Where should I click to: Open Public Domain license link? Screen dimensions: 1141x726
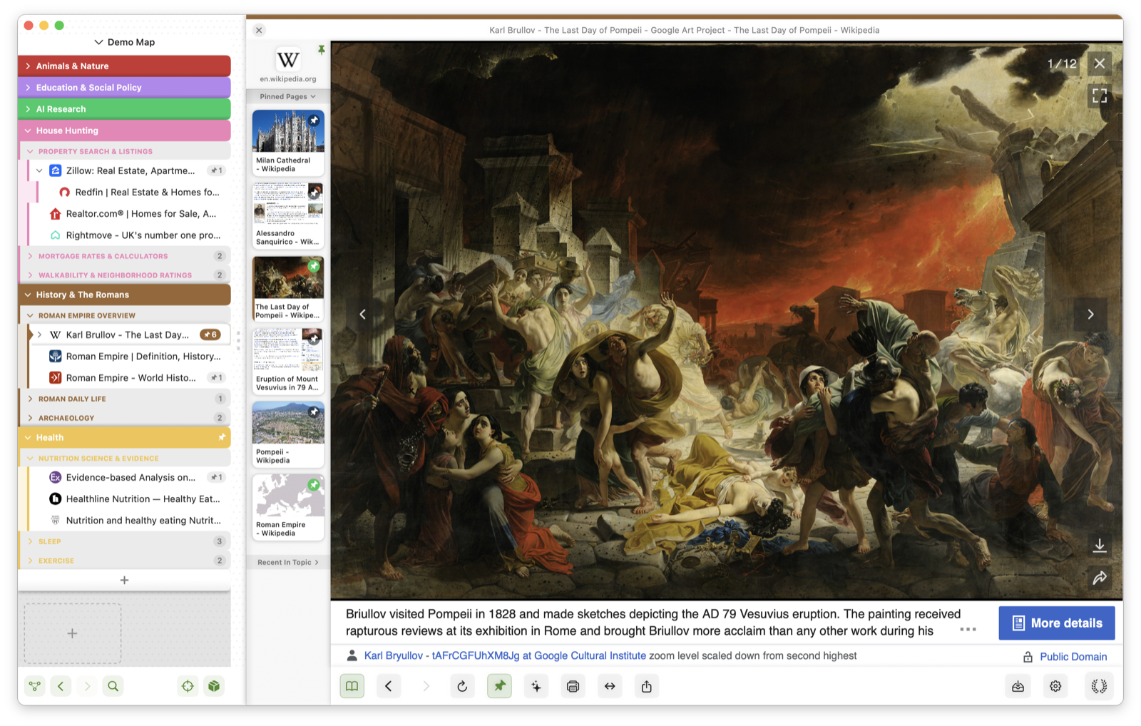point(1073,657)
